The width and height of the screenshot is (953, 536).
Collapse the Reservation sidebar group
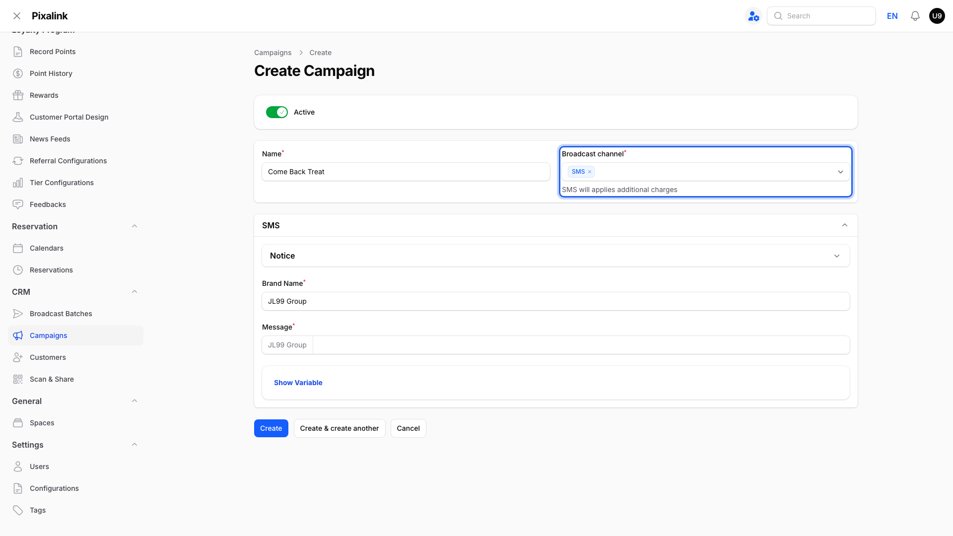pyautogui.click(x=135, y=226)
